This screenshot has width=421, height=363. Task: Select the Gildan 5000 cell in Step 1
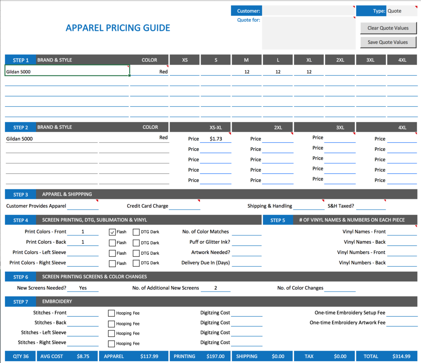click(x=67, y=71)
